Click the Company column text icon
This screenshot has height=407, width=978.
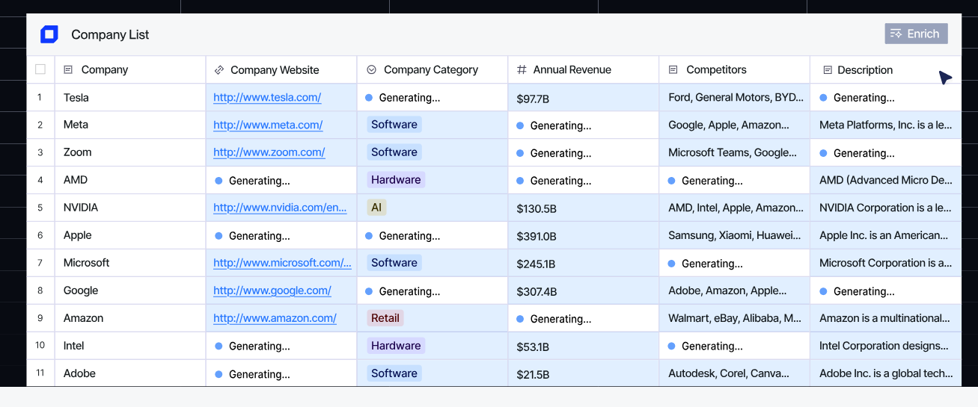68,69
